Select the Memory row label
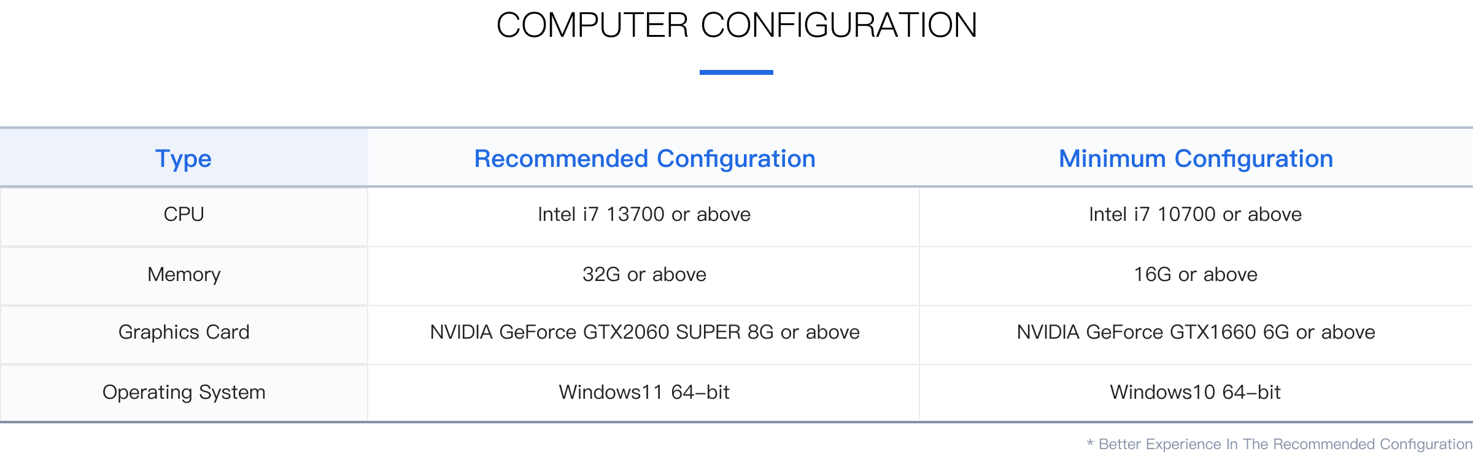 coord(184,274)
